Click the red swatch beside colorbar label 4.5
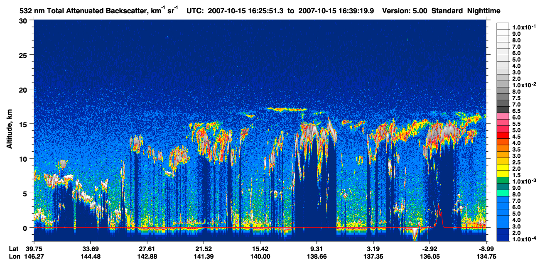 503,136
